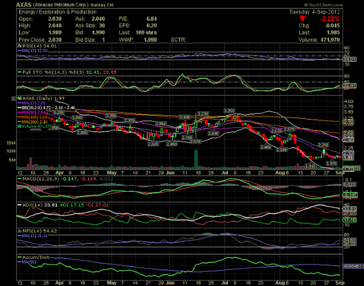Click the Ask Size value 30
This screenshot has width=364, height=286.
click(102, 26)
